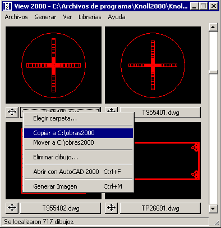Select 'Mover a C:\obras2000' menu entry
221x228 pixels.
pyautogui.click(x=79, y=142)
